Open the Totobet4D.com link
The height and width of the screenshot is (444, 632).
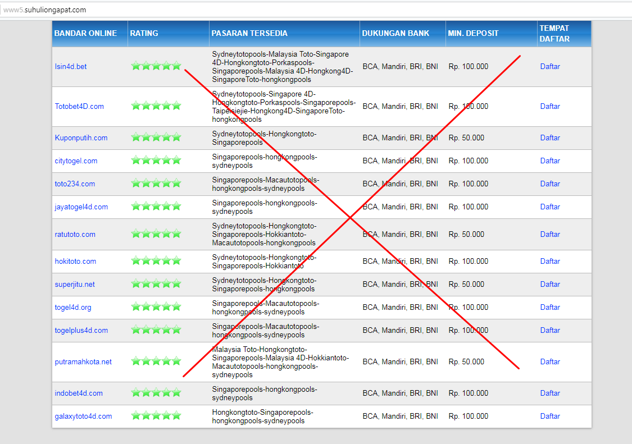79,107
